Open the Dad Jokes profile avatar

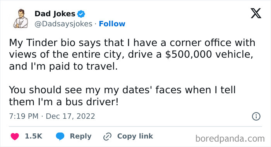pos(21,19)
